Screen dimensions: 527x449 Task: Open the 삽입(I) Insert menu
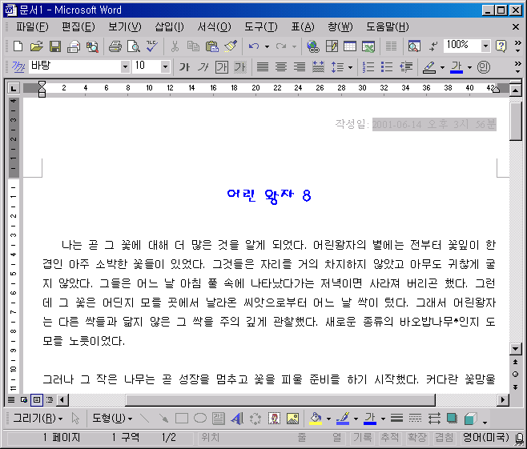(x=168, y=27)
